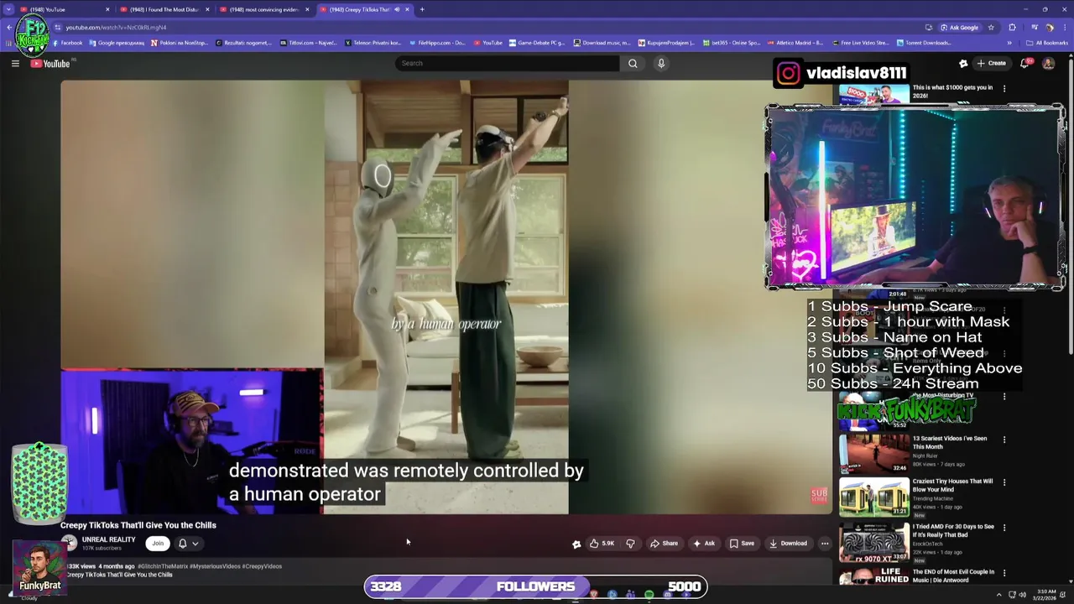The image size is (1074, 604).
Task: Open browser extensions puzzle icon
Action: (1012, 27)
